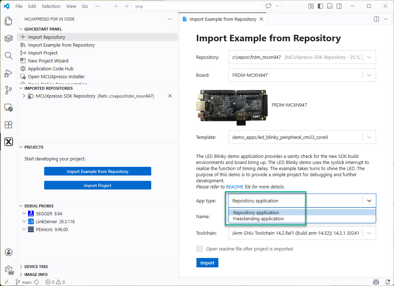
Task: Expand the Device Tree section
Action: point(36,267)
